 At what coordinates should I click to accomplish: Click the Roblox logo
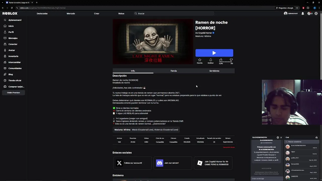tap(10, 14)
